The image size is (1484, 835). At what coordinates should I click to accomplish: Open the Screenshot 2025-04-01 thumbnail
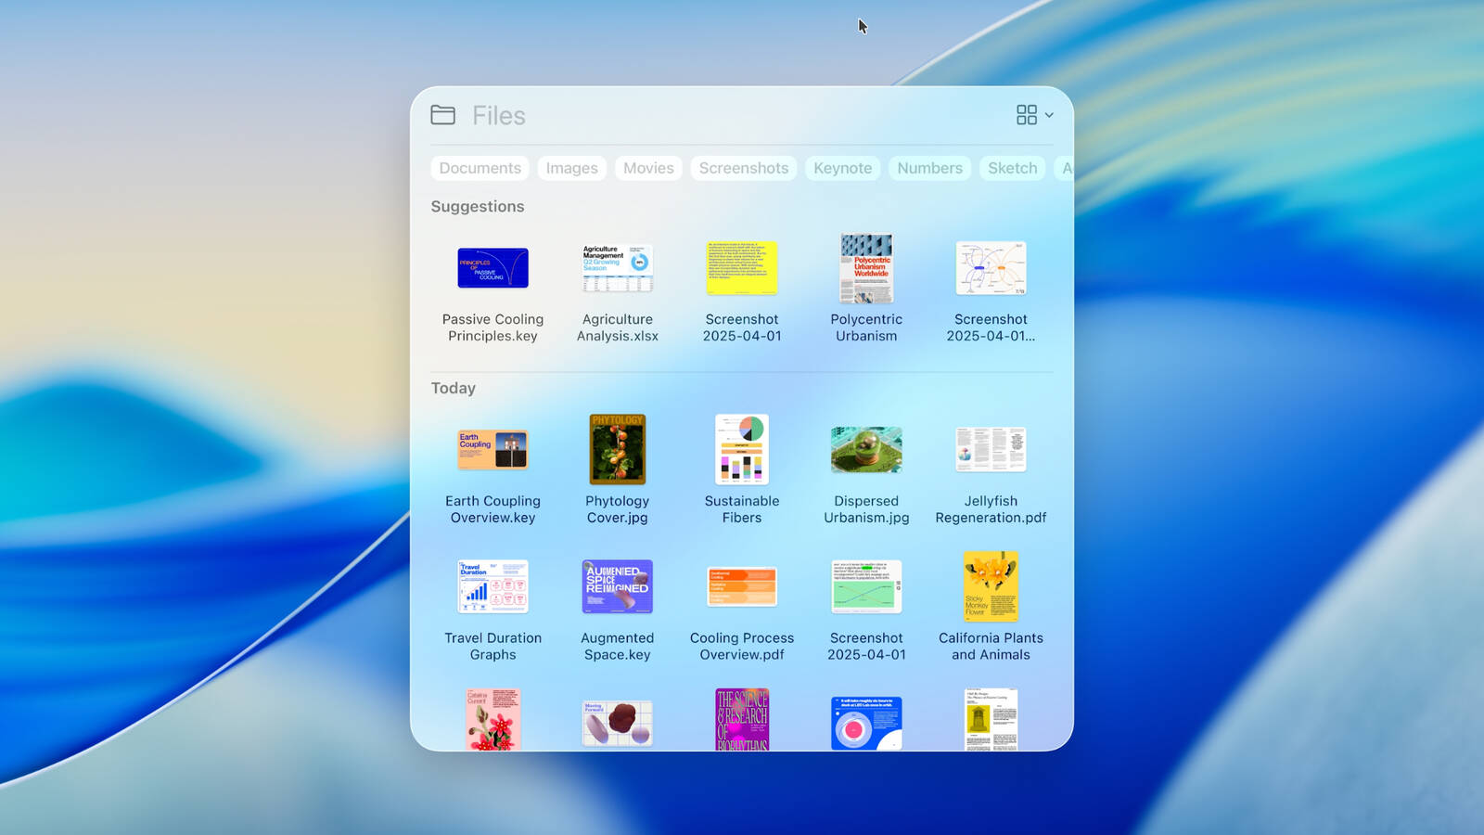742,267
